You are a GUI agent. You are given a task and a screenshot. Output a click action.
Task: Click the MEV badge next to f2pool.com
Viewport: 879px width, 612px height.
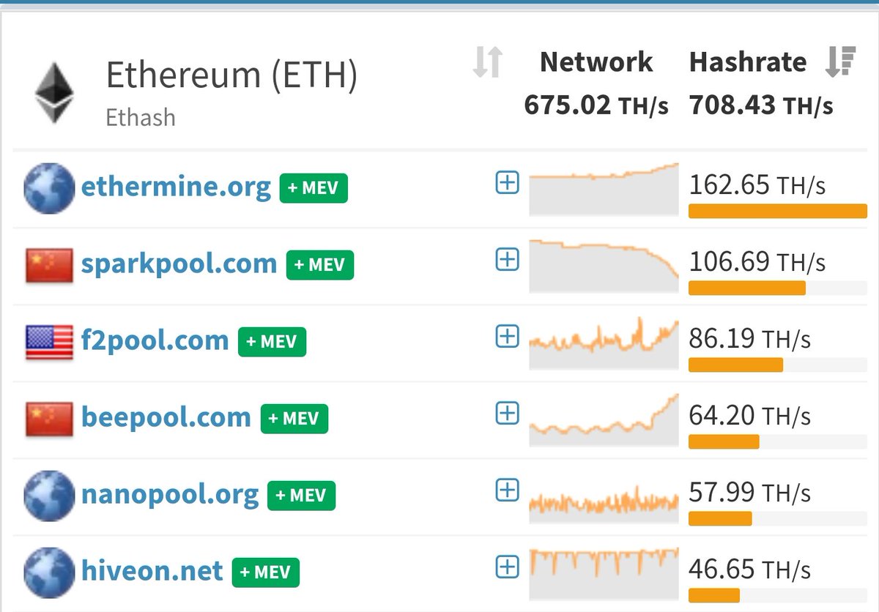[272, 342]
